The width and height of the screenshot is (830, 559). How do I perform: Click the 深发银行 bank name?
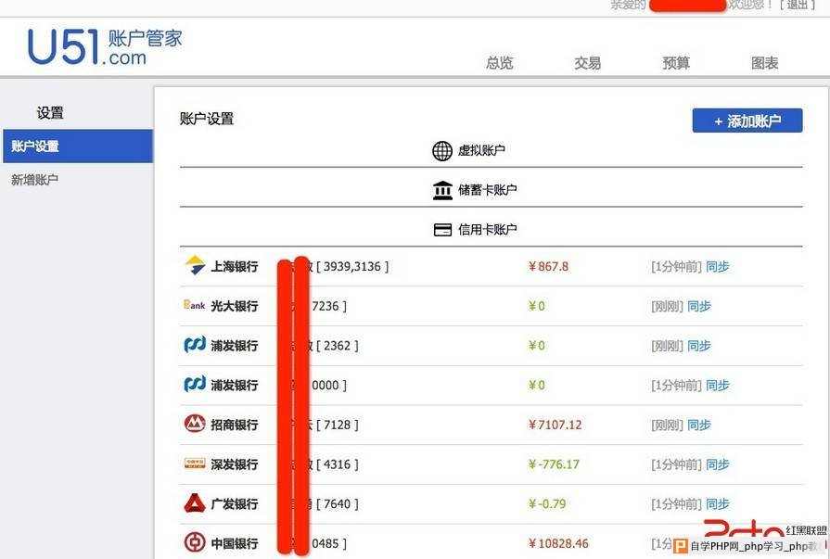coord(235,464)
